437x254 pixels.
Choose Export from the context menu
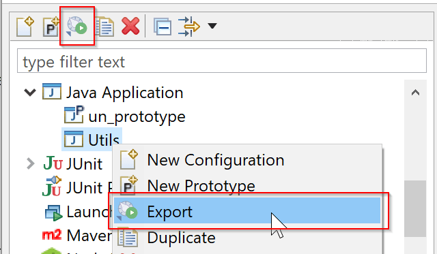point(247,210)
